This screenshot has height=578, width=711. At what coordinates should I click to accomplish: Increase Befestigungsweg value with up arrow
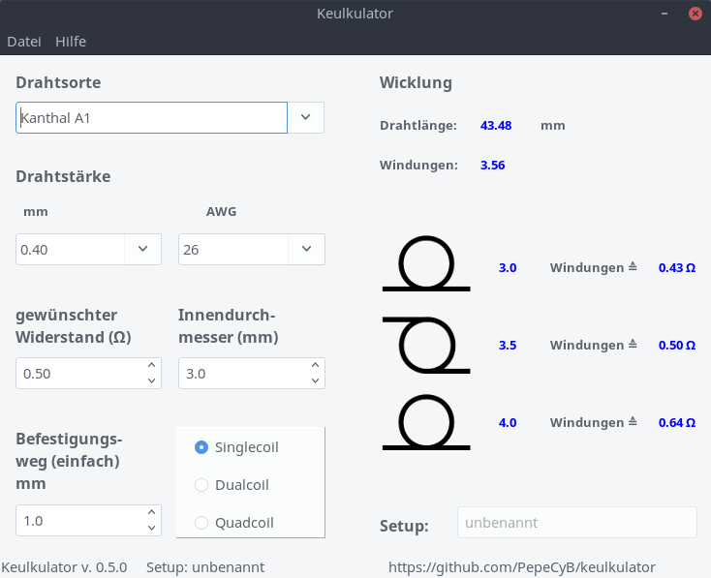coord(151,513)
